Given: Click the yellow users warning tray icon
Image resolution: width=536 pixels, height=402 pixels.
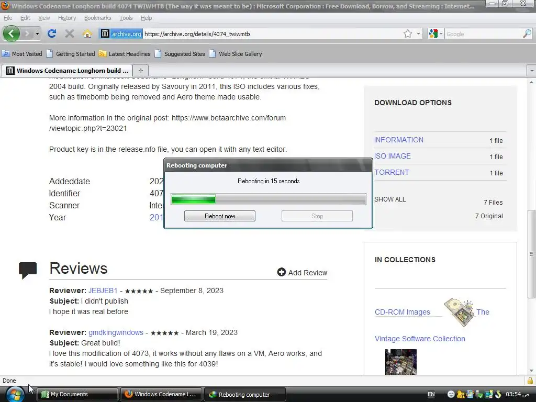Looking at the screenshot, I should tap(461, 395).
